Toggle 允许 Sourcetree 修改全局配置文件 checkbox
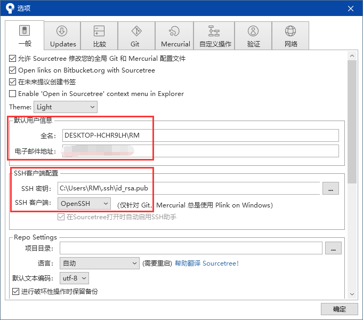 click(x=12, y=58)
